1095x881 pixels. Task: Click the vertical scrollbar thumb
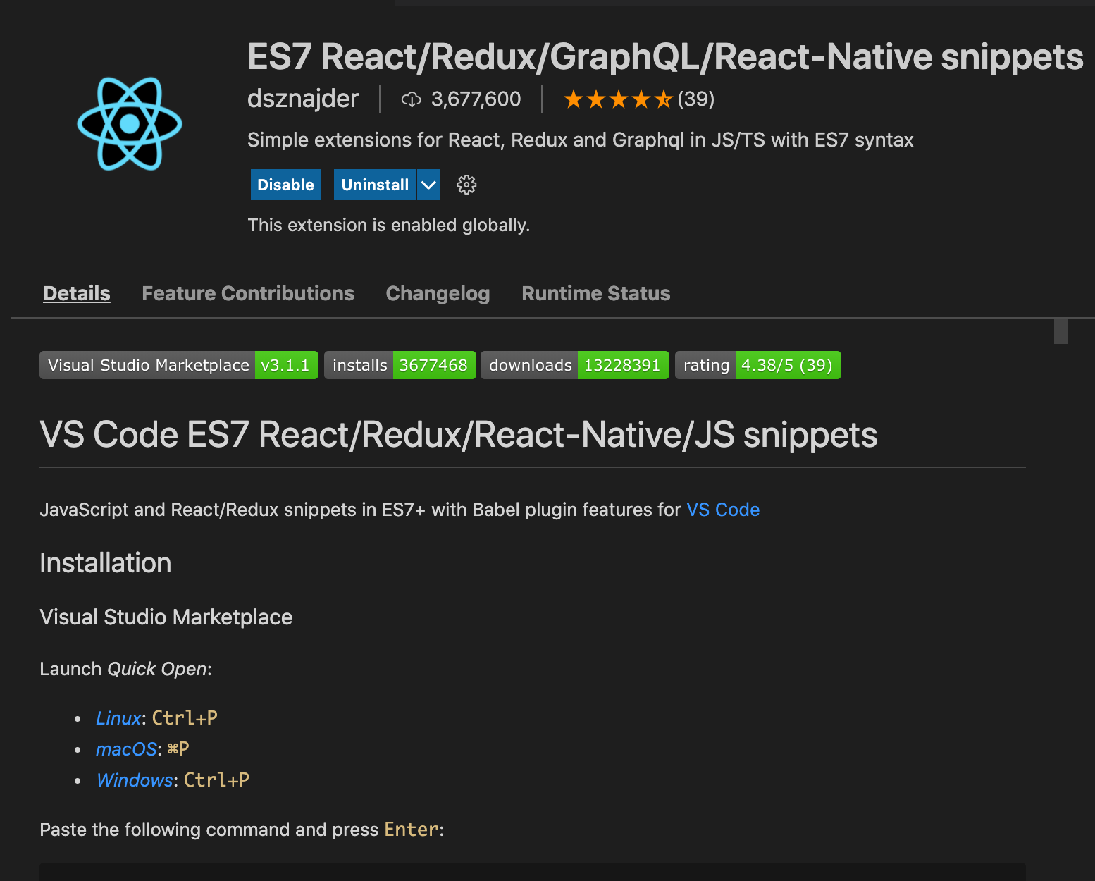(1061, 331)
